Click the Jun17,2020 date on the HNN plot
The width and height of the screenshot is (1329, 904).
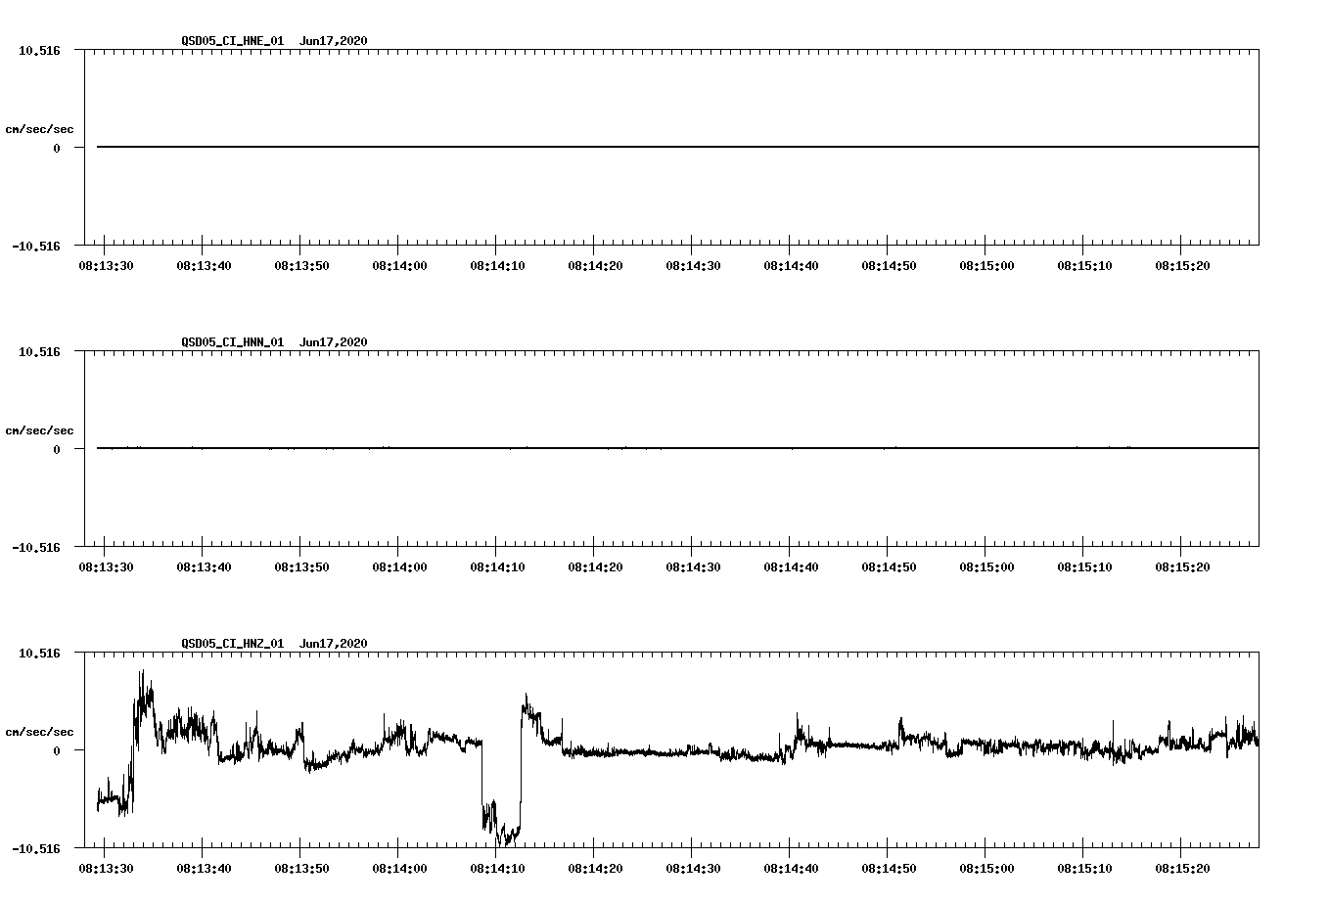pos(334,342)
